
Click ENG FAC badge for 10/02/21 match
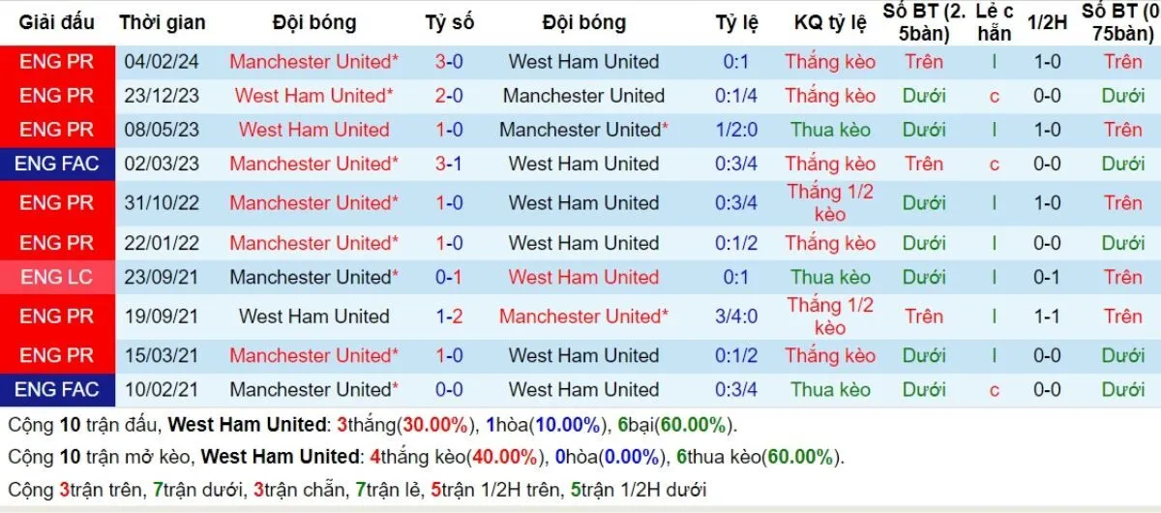(57, 389)
